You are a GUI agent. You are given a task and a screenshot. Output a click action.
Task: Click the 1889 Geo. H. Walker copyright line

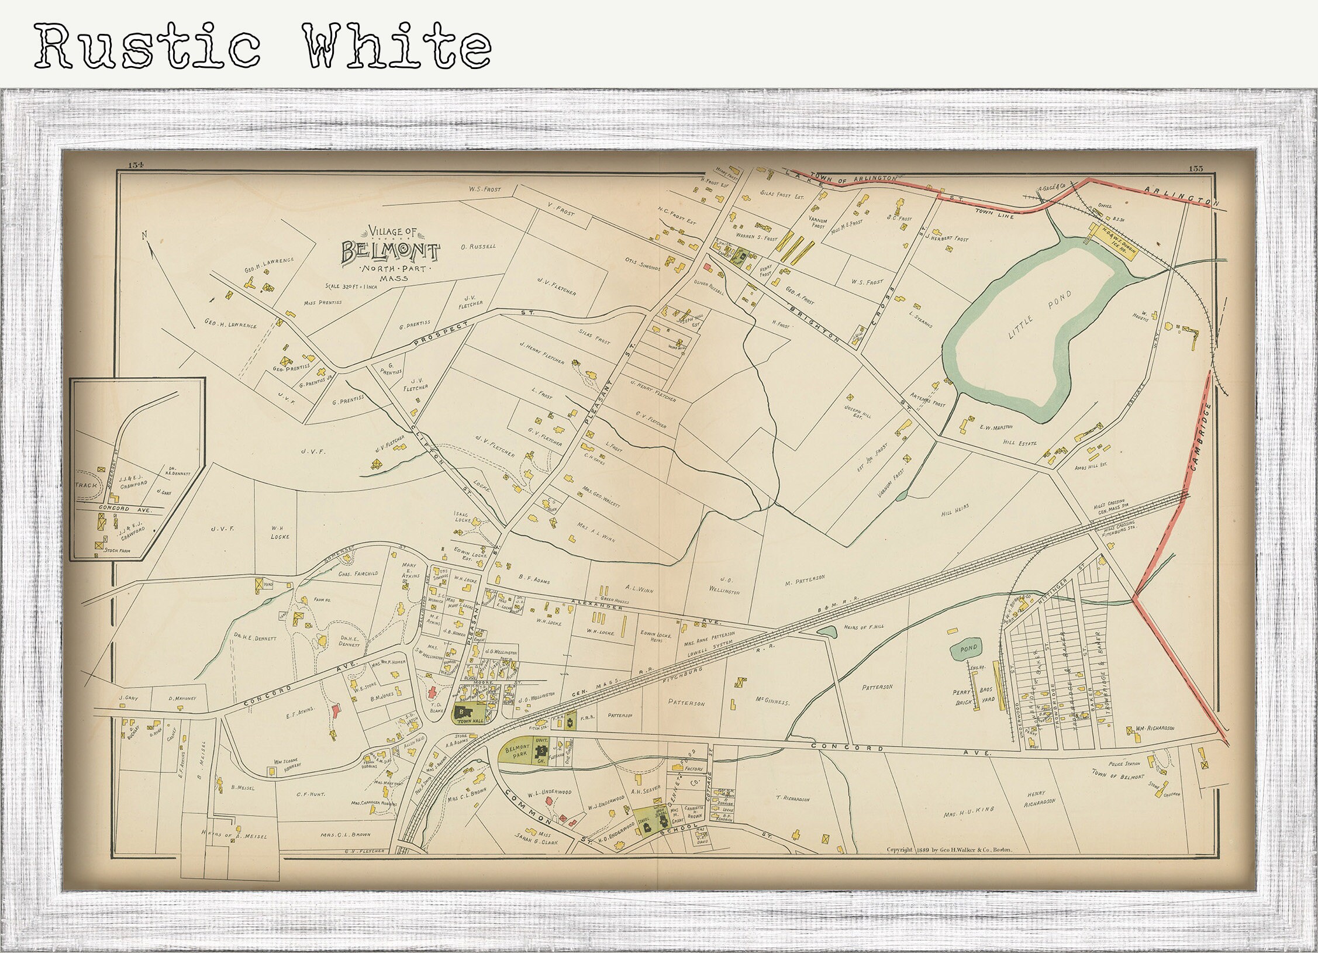click(950, 851)
